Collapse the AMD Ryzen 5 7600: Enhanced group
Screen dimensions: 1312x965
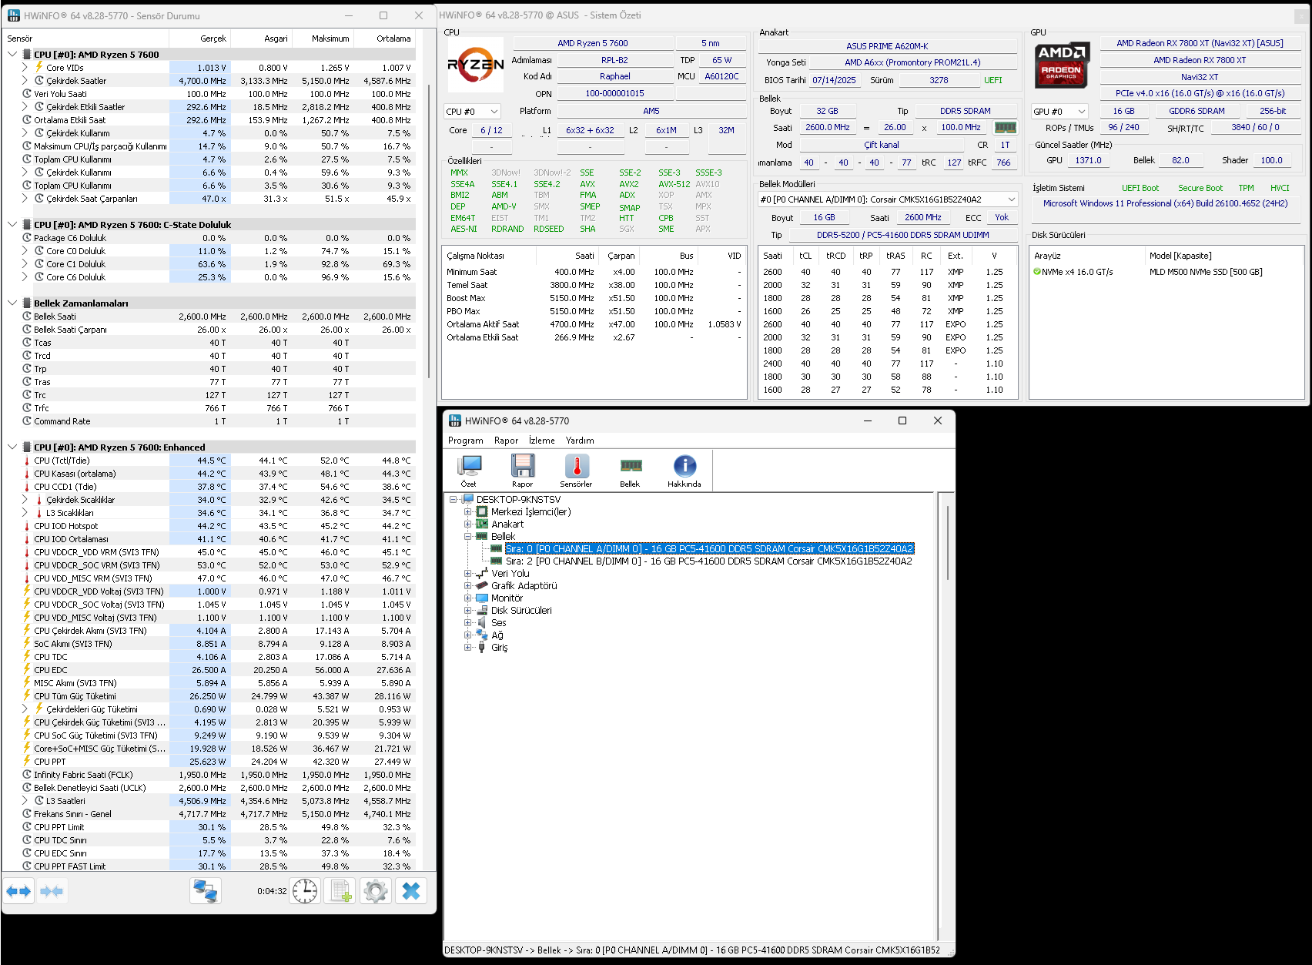pos(12,447)
